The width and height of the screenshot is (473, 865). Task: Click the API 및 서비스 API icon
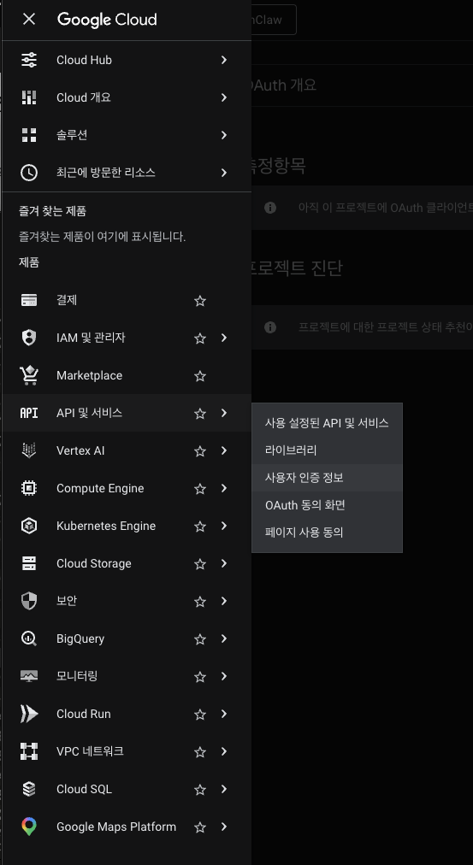pyautogui.click(x=29, y=413)
